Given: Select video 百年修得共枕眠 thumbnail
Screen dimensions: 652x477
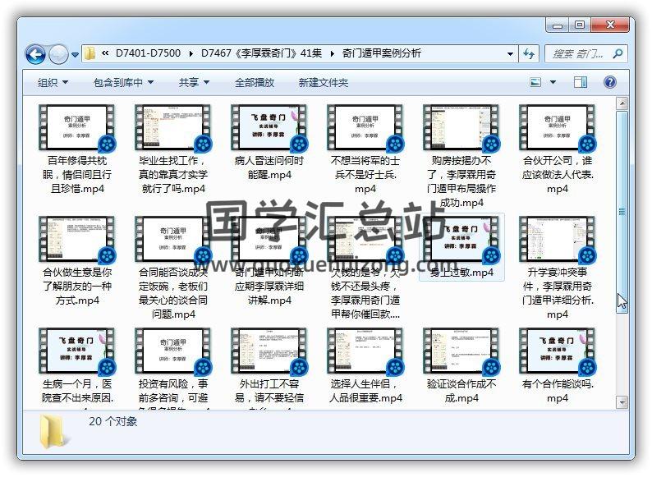Looking at the screenshot, I should point(77,127).
